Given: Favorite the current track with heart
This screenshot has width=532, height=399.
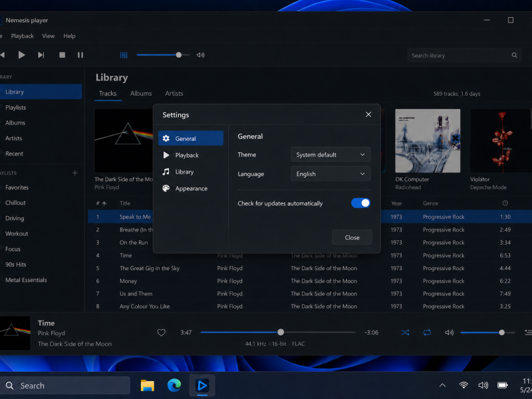Looking at the screenshot, I should (161, 332).
